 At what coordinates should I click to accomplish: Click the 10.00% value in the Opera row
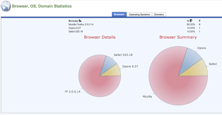(x=191, y=28)
